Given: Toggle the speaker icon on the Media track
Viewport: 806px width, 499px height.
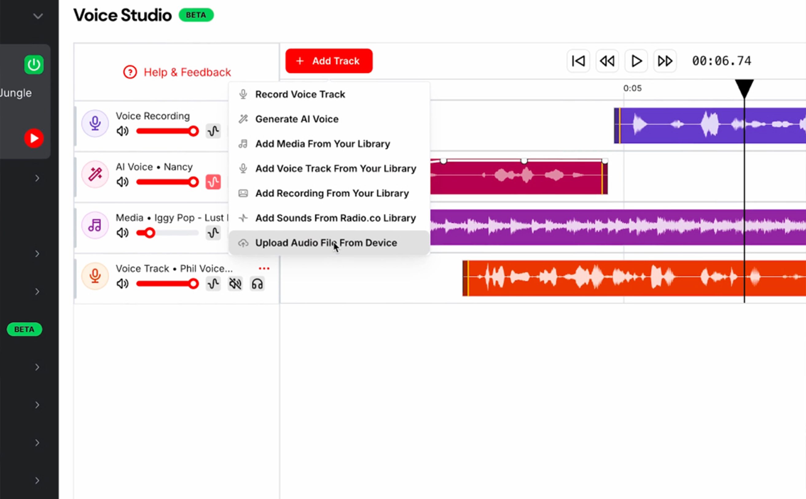Looking at the screenshot, I should 122,233.
